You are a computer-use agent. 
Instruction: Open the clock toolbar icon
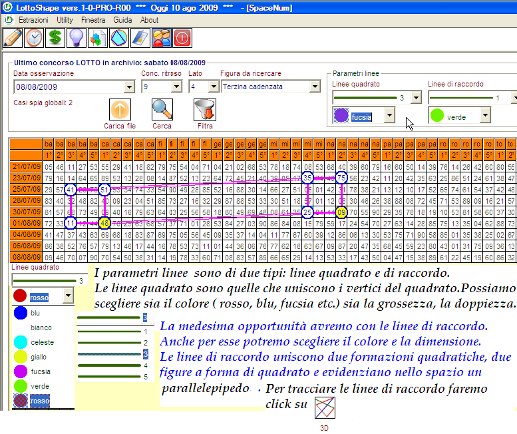(34, 38)
